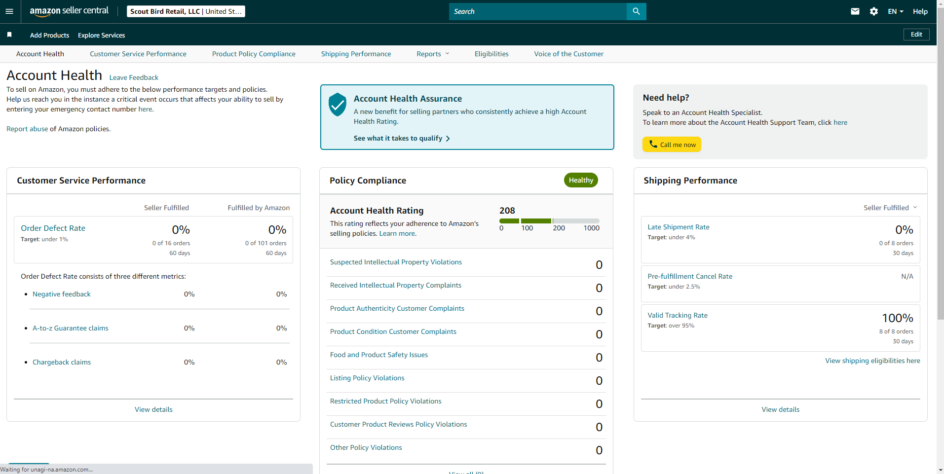Go to the Shipping Performance tab
The width and height of the screenshot is (944, 474).
[x=356, y=54]
